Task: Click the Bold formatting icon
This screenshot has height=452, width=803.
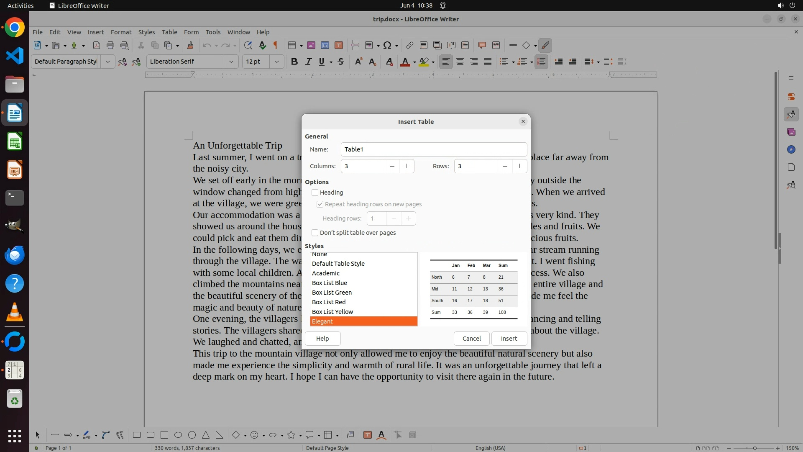Action: point(294,62)
